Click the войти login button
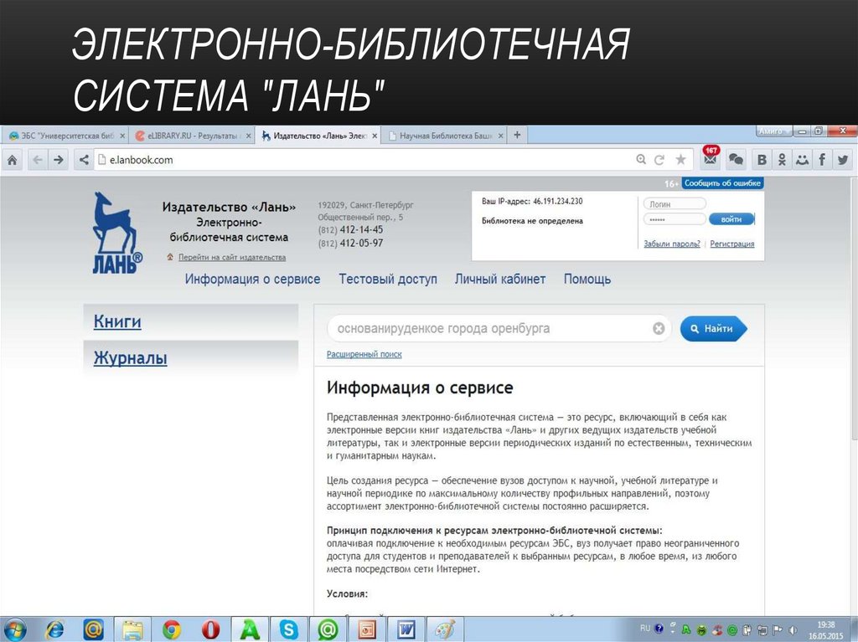The image size is (858, 642). click(731, 219)
